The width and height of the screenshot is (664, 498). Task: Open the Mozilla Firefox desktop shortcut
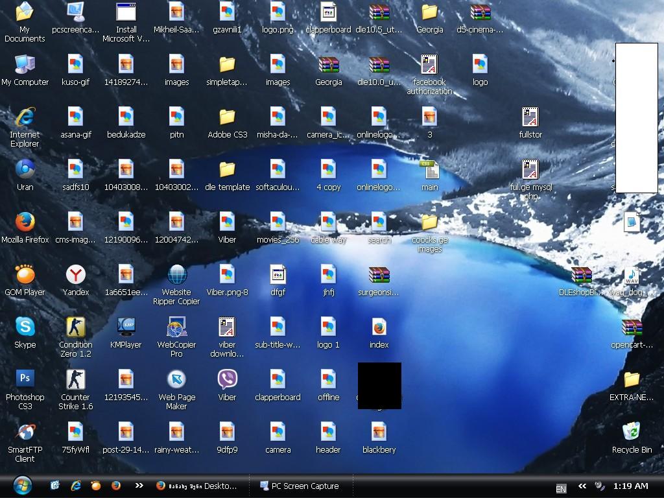coord(25,222)
